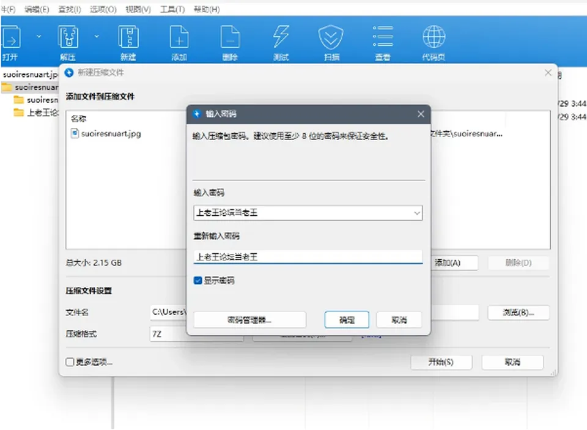
Task: Click 取消 next to the 开始(S) button
Action: (x=512, y=362)
